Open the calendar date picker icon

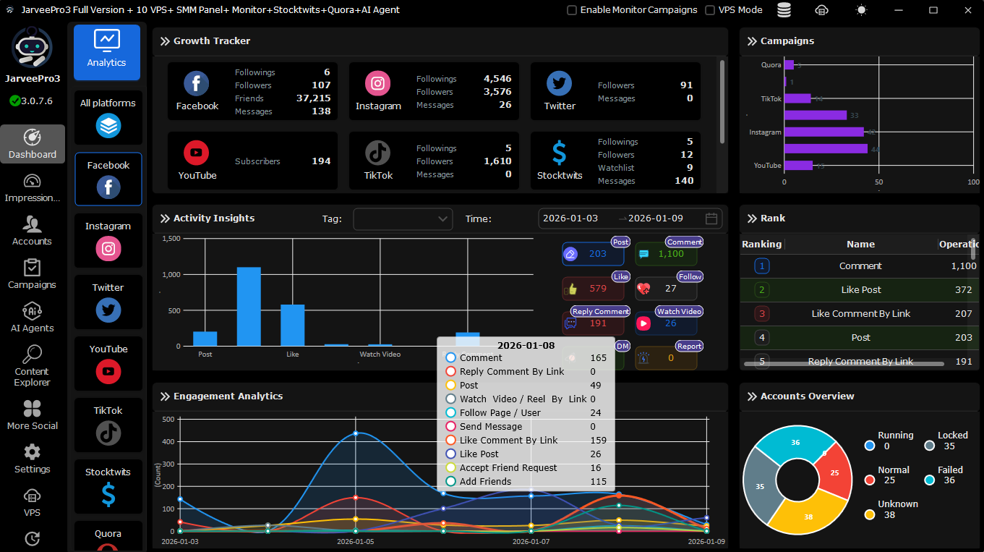click(711, 218)
